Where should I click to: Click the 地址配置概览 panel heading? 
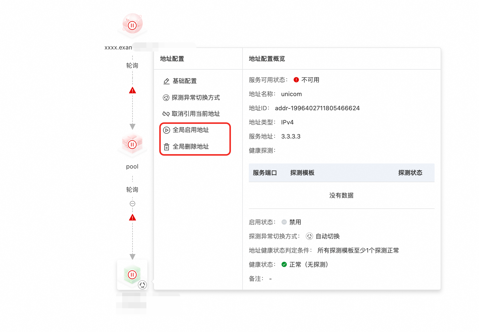267,59
